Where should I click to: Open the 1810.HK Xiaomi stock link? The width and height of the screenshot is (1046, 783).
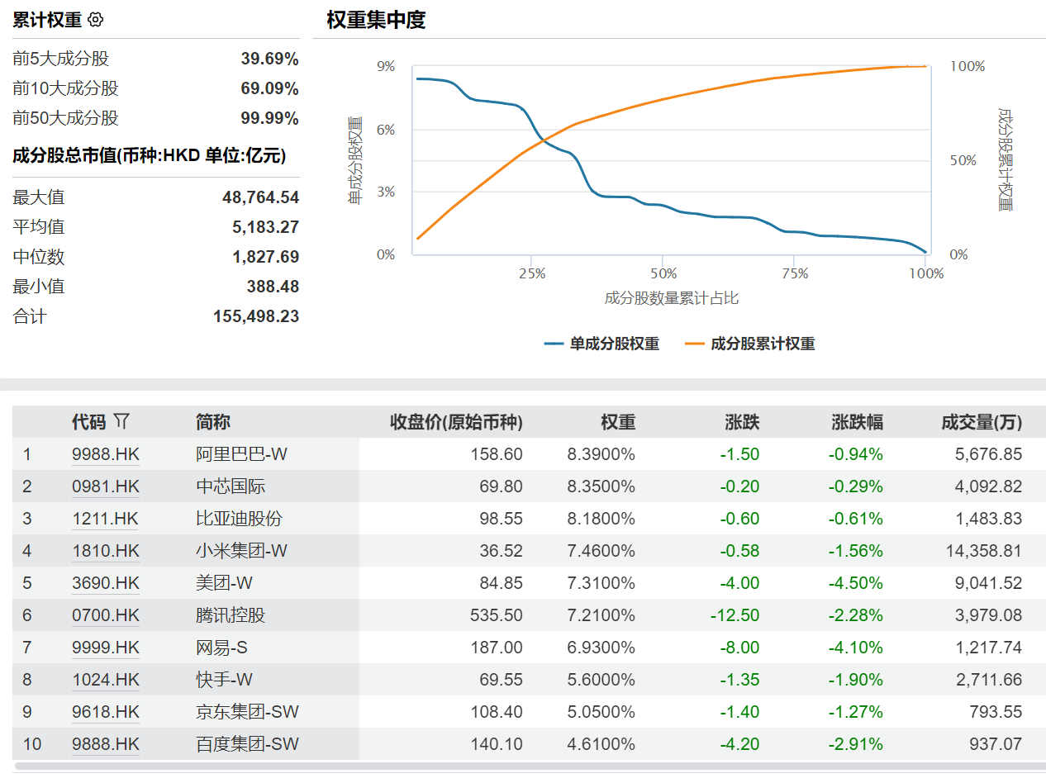pos(105,550)
